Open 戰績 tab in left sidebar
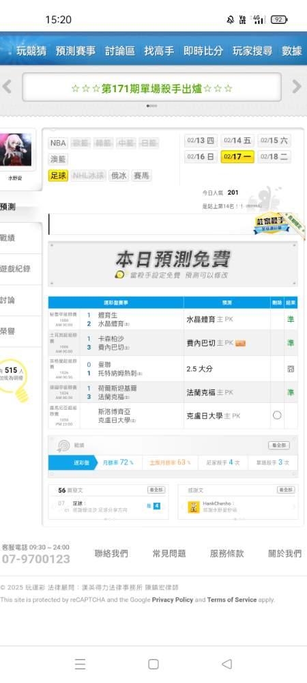The image size is (307, 683). (x=8, y=238)
